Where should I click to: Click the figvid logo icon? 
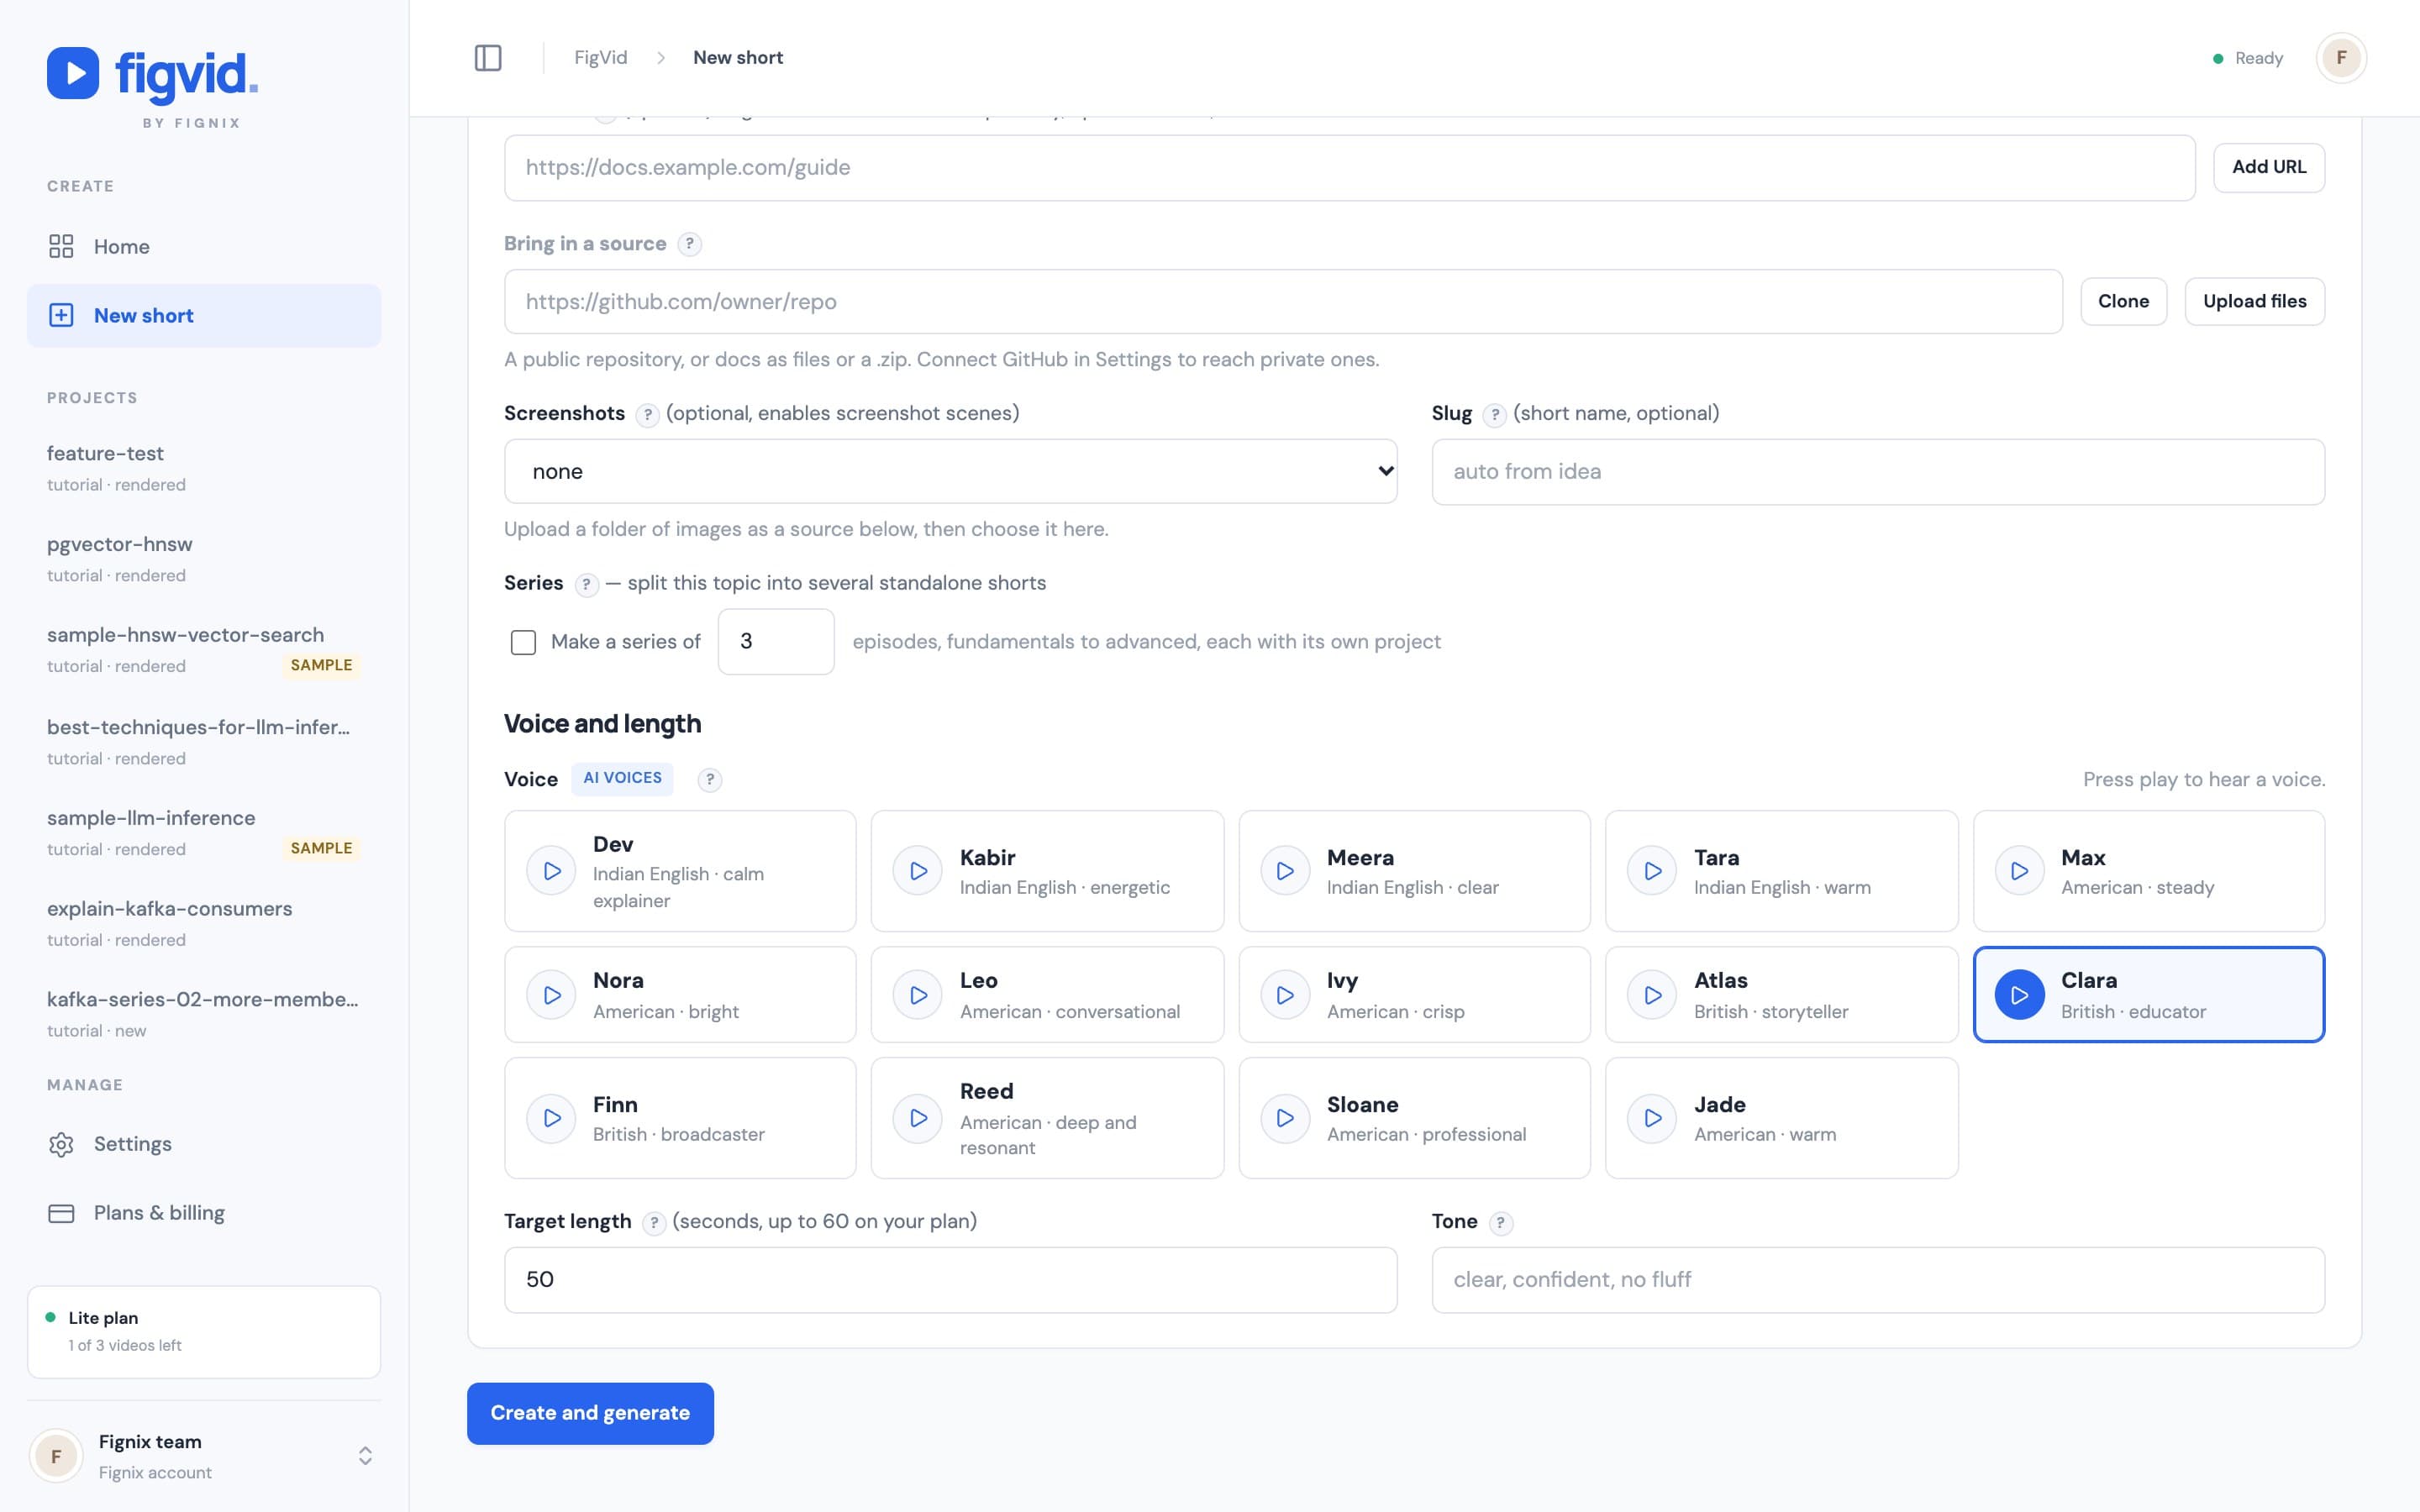tap(73, 73)
